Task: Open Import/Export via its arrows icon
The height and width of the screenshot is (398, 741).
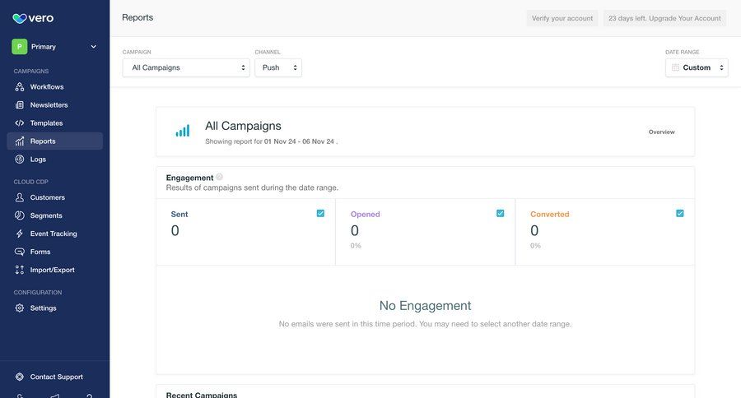Action: tap(20, 270)
